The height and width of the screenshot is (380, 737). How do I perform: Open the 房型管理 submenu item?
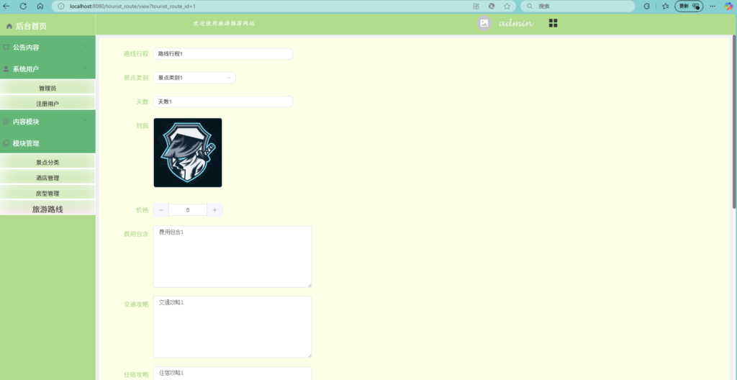pyautogui.click(x=48, y=193)
